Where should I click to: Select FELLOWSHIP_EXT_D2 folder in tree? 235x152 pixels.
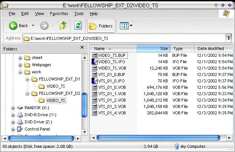[56, 93]
